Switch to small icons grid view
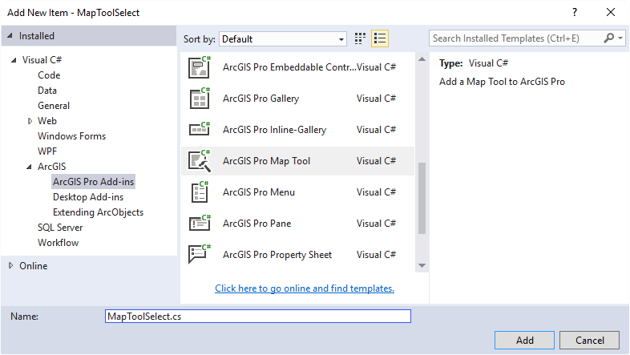Screen dimensions: 630x355 pyautogui.click(x=360, y=38)
